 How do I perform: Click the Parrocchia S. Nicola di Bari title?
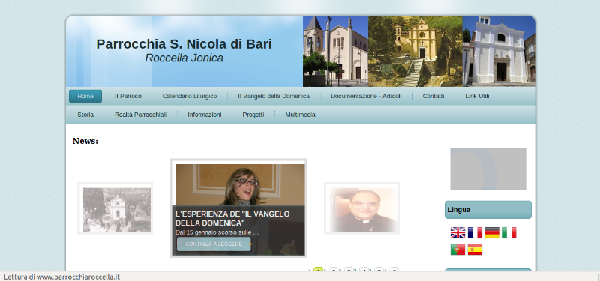[184, 44]
